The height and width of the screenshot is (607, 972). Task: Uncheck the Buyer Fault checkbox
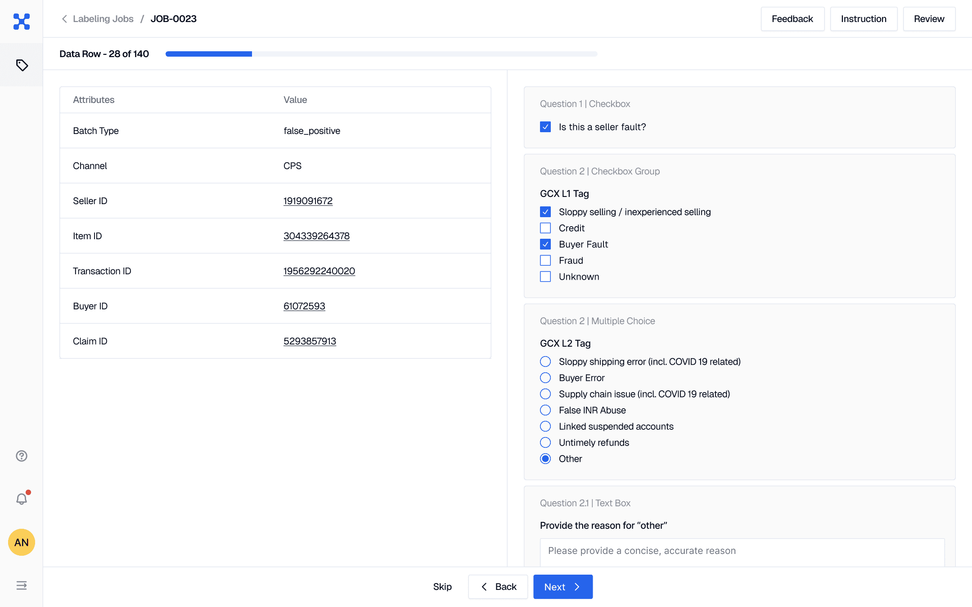tap(545, 244)
